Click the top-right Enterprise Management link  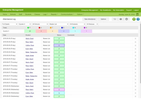click(90, 10)
